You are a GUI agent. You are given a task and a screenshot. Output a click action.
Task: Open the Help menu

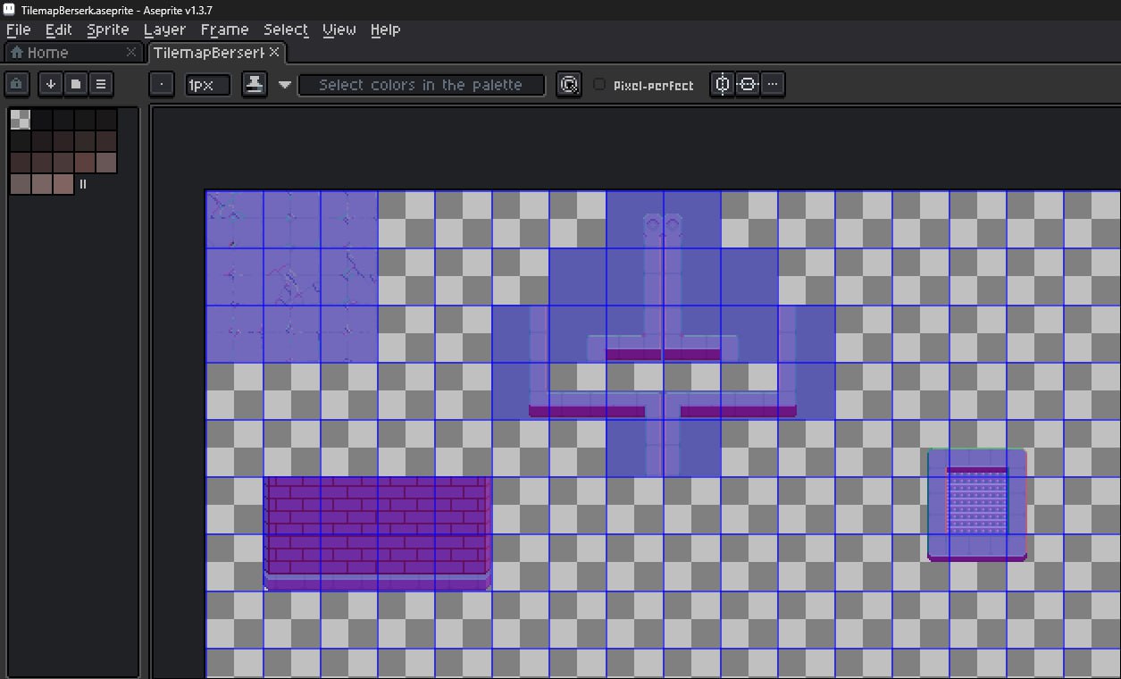385,29
